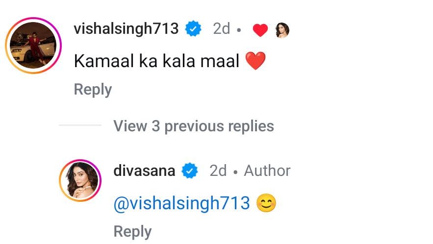433x244 pixels.
Task: Expand View 3 previous replies
Action: (194, 126)
